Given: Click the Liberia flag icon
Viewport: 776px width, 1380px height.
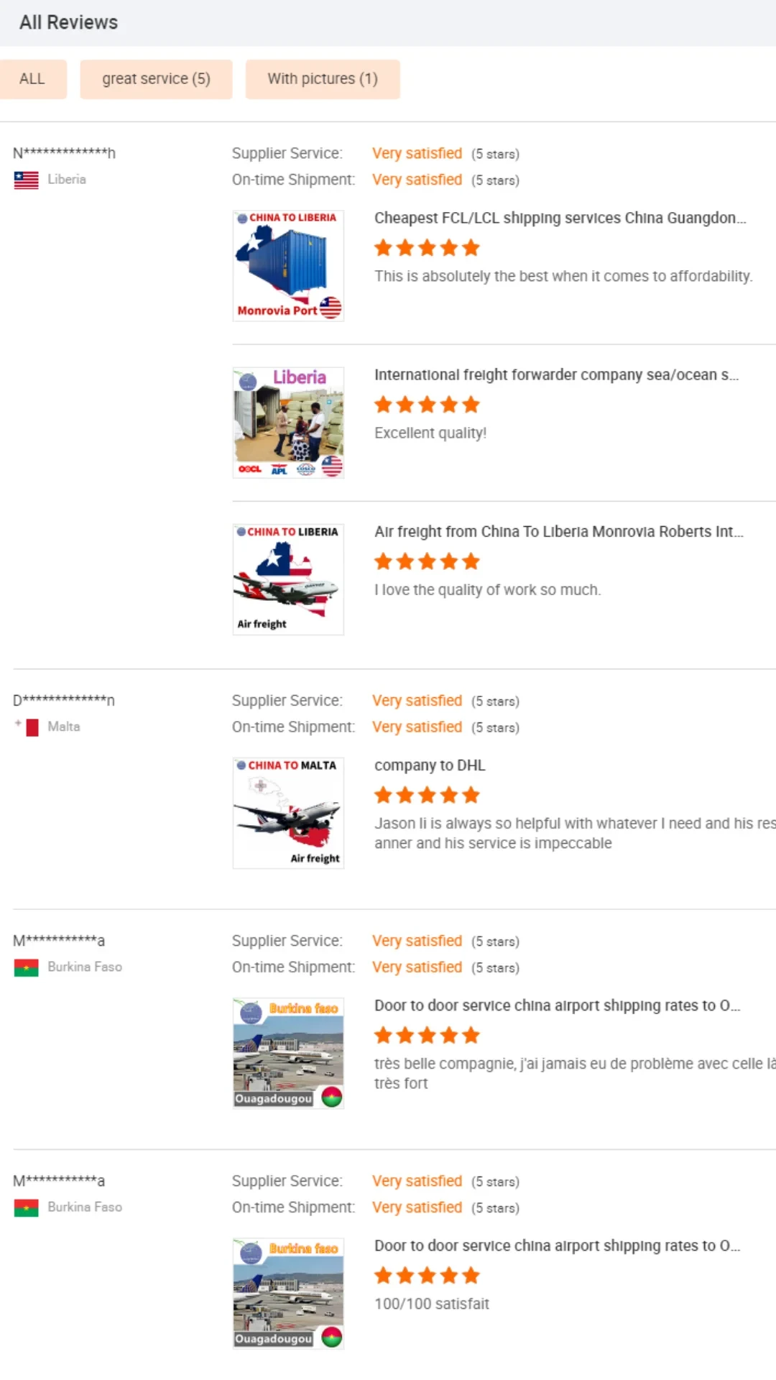Looking at the screenshot, I should pyautogui.click(x=27, y=180).
